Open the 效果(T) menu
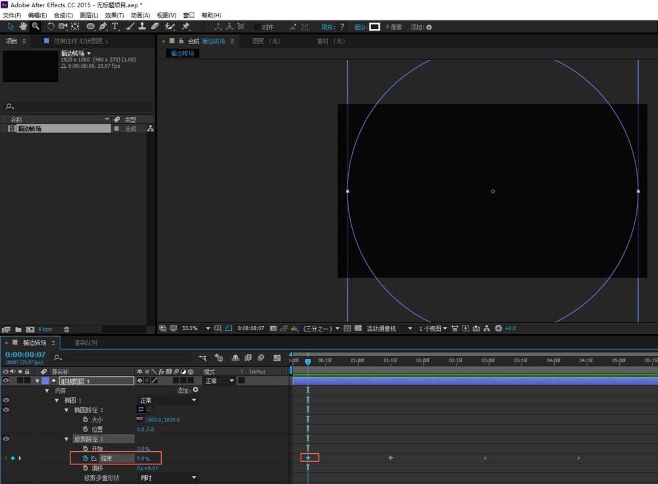Screen dimensions: 658x484 pyautogui.click(x=114, y=15)
